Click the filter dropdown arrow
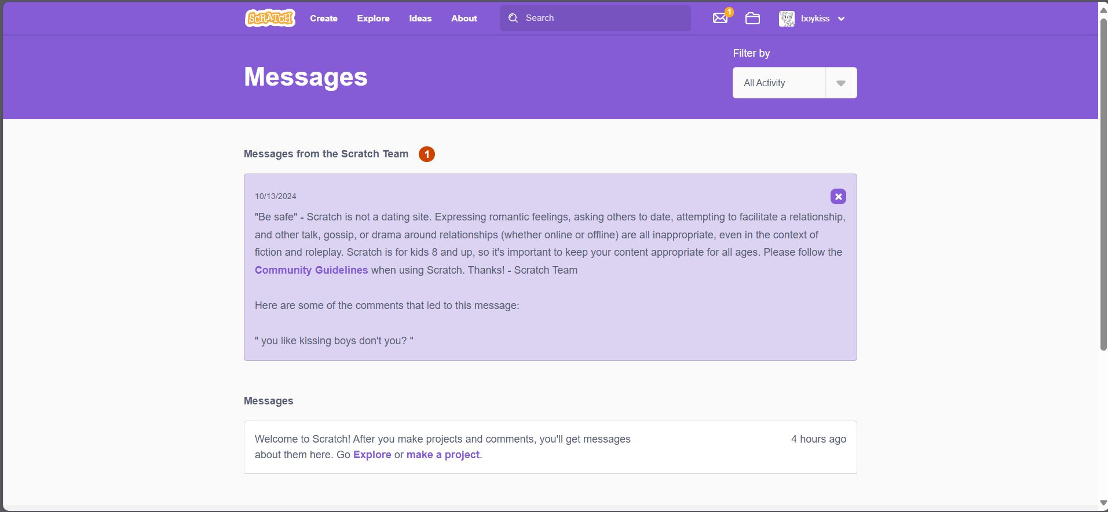 [841, 83]
